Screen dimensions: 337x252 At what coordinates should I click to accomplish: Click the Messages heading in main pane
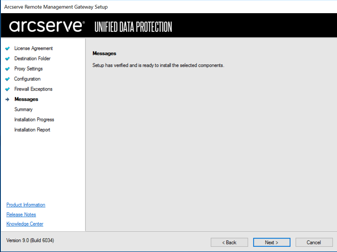click(104, 54)
